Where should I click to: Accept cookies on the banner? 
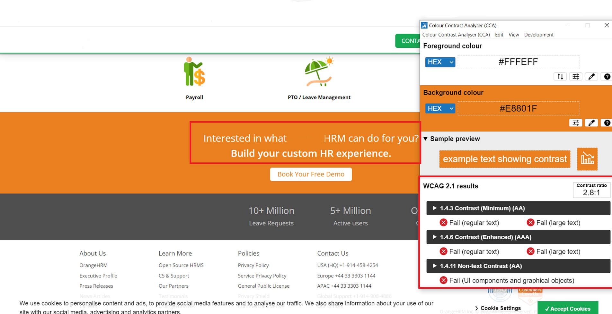coord(567,309)
